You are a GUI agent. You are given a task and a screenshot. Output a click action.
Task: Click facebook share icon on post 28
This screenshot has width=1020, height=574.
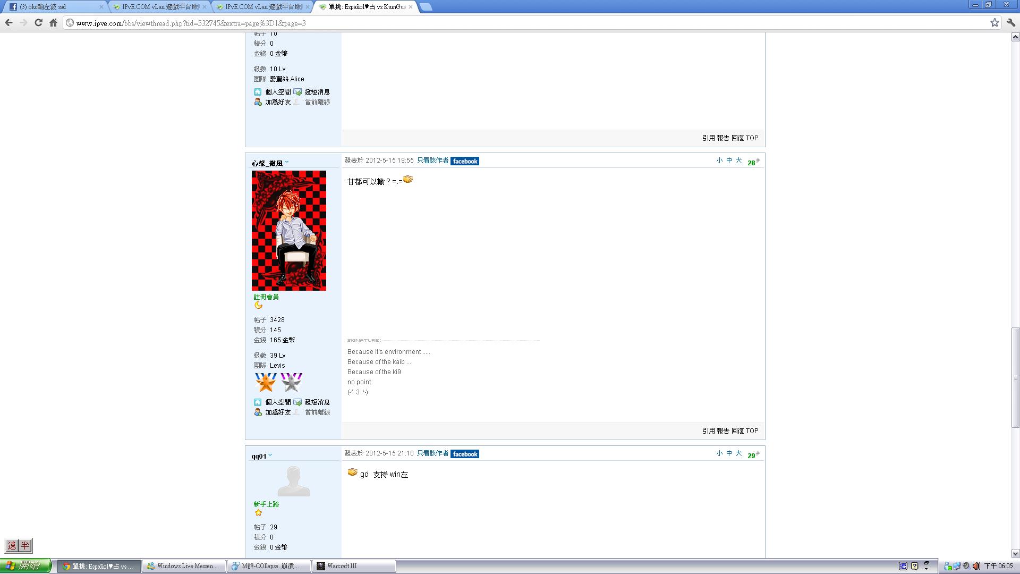[465, 161]
